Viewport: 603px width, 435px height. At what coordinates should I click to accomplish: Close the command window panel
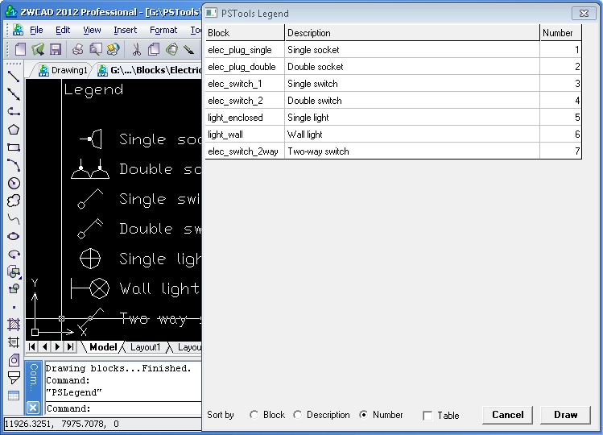(x=33, y=408)
